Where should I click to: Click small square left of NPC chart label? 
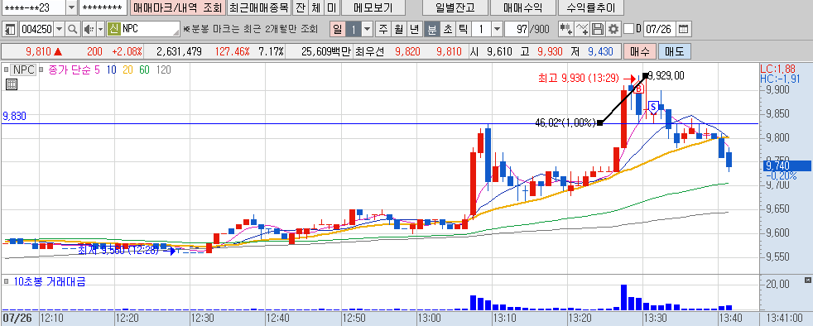coord(7,70)
